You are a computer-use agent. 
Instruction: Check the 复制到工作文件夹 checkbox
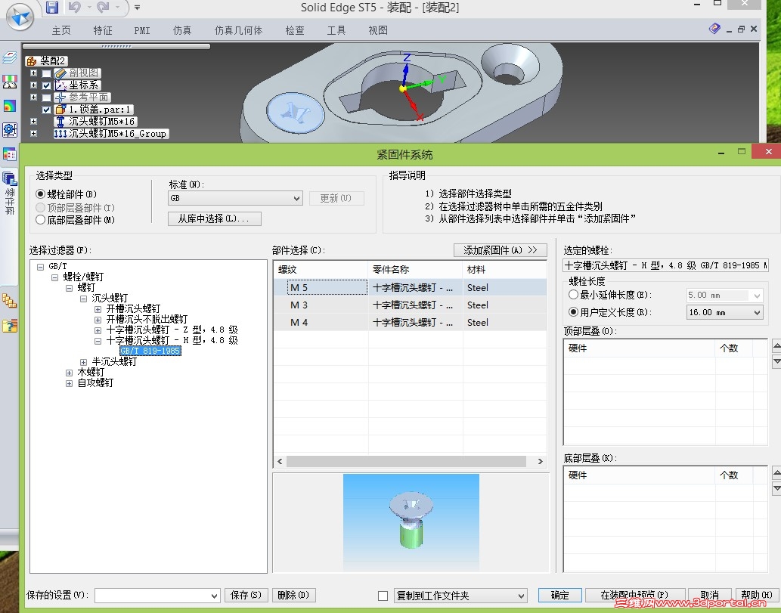tap(383, 596)
